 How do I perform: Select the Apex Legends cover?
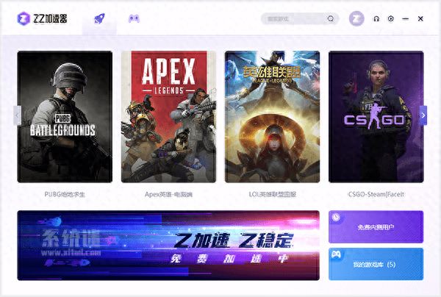pyautogui.click(x=168, y=117)
